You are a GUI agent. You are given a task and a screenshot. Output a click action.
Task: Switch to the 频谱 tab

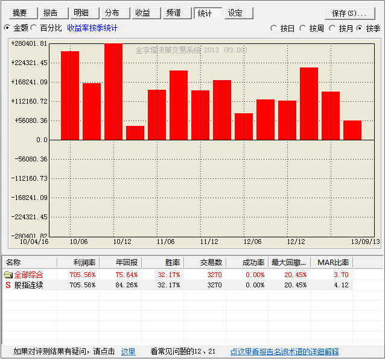[177, 13]
